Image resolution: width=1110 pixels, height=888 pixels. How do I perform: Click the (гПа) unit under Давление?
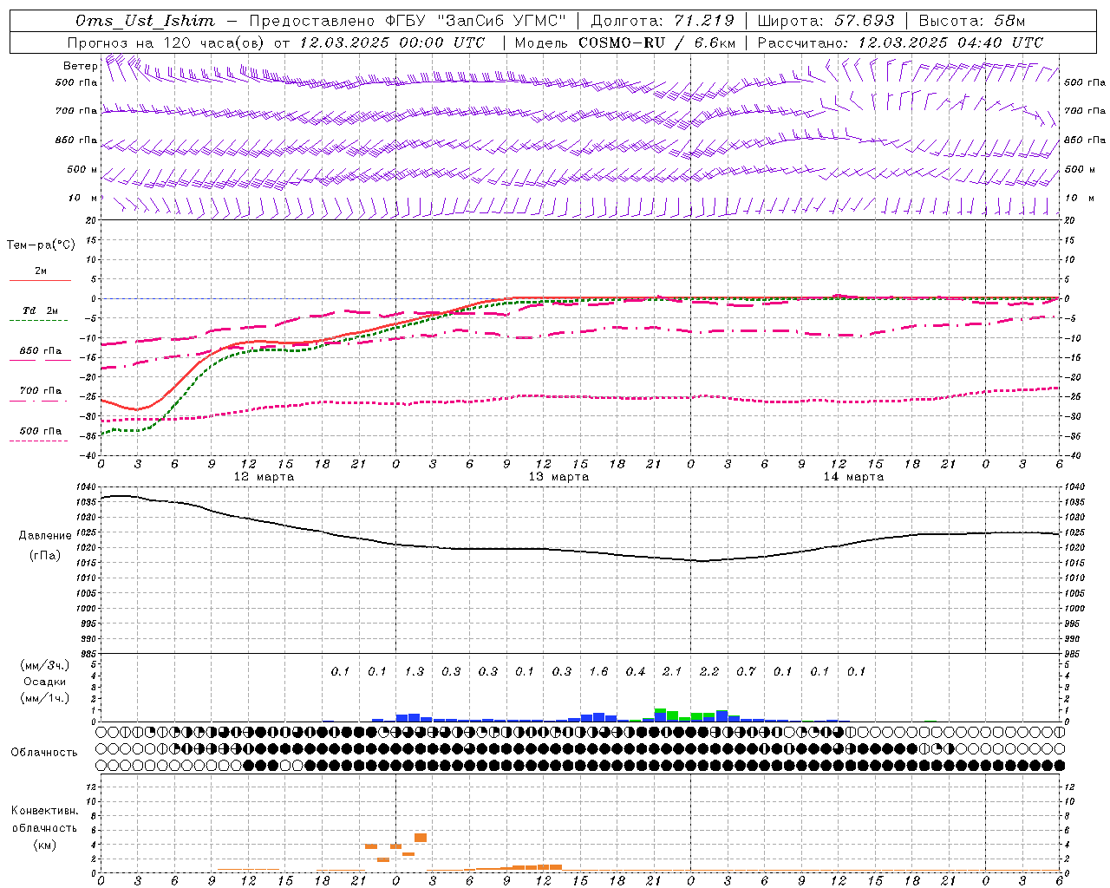tap(45, 556)
